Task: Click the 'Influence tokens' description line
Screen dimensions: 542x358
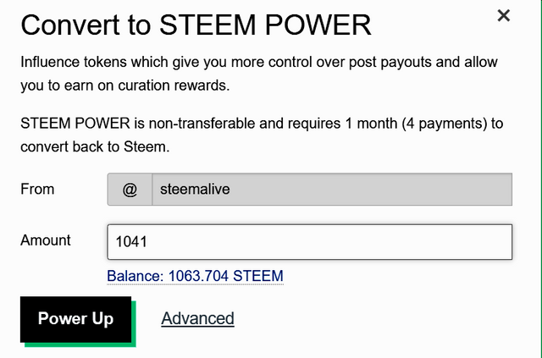Action: pos(258,63)
